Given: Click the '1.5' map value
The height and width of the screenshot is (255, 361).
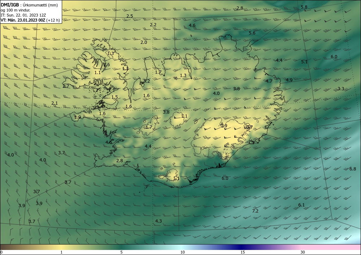Looking at the screenshot, I should click(x=115, y=97).
